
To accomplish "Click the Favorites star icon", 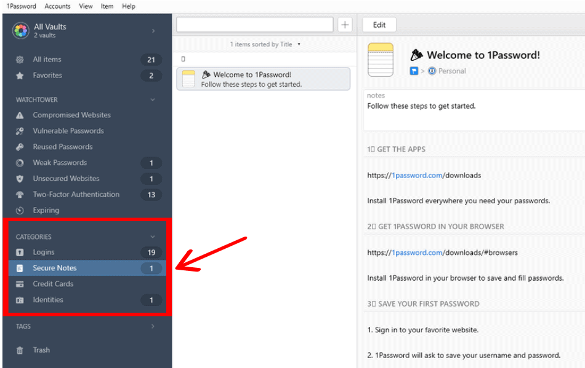I will click(20, 75).
